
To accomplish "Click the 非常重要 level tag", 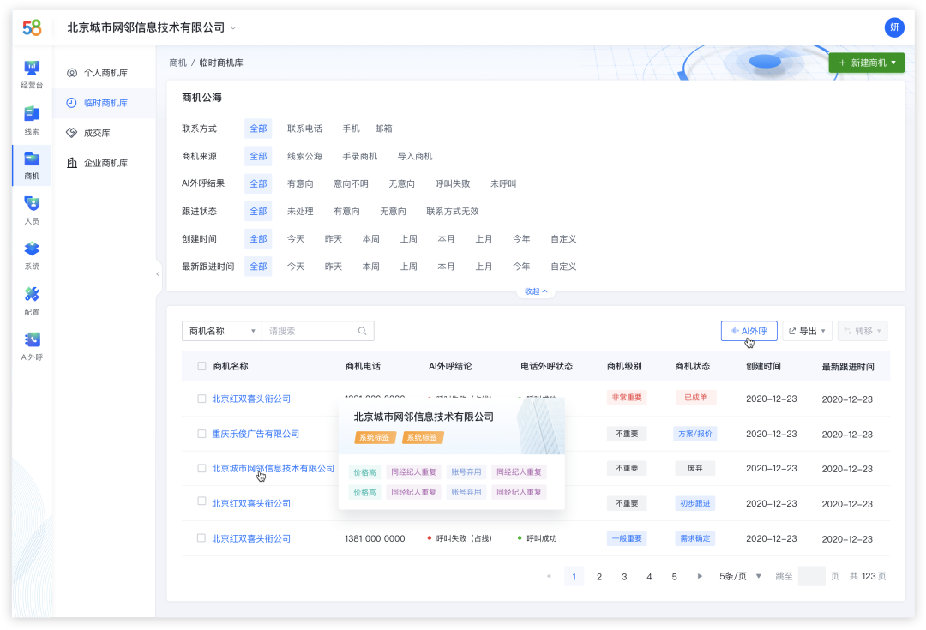I will click(x=627, y=398).
